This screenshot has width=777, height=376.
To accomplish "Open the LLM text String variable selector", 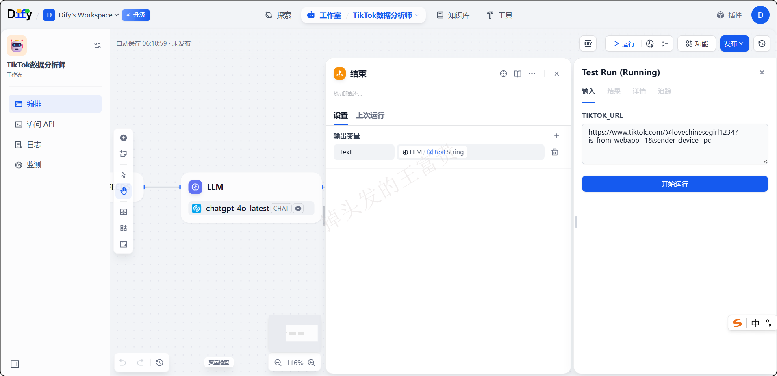I will [471, 152].
